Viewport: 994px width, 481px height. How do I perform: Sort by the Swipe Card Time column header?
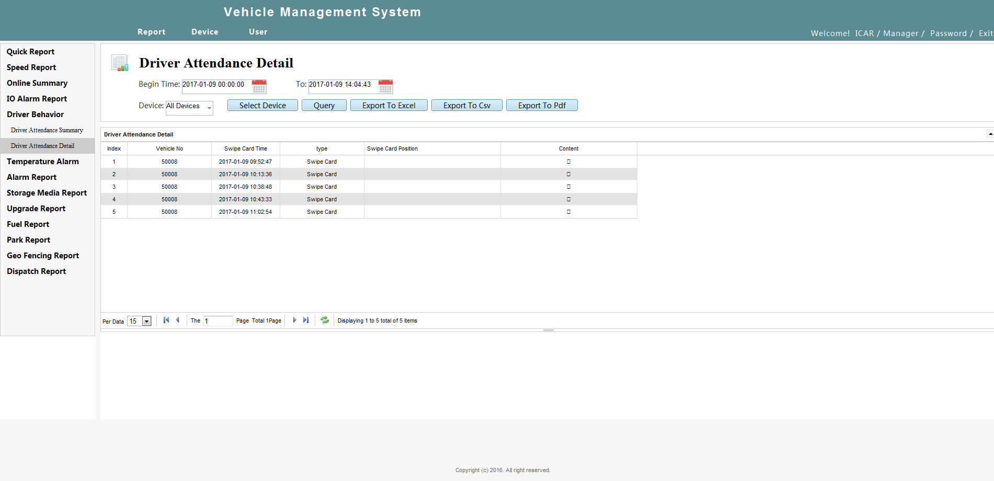[246, 148]
